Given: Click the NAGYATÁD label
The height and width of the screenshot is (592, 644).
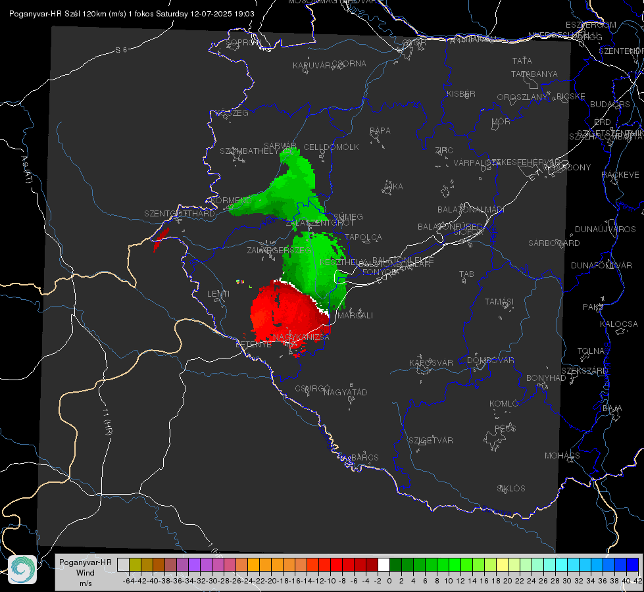Looking at the screenshot, I should [345, 392].
